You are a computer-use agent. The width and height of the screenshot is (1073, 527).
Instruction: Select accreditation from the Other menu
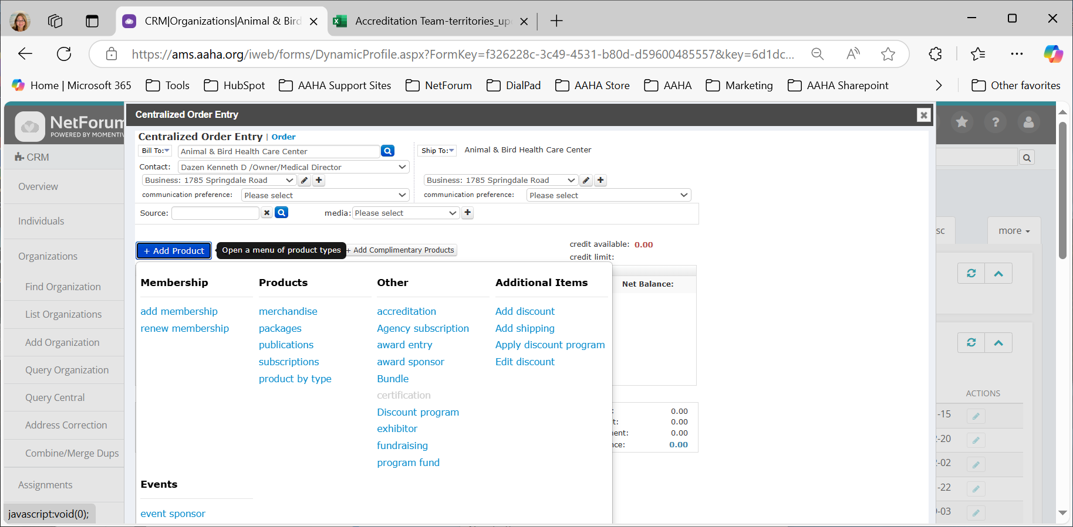[x=406, y=311]
